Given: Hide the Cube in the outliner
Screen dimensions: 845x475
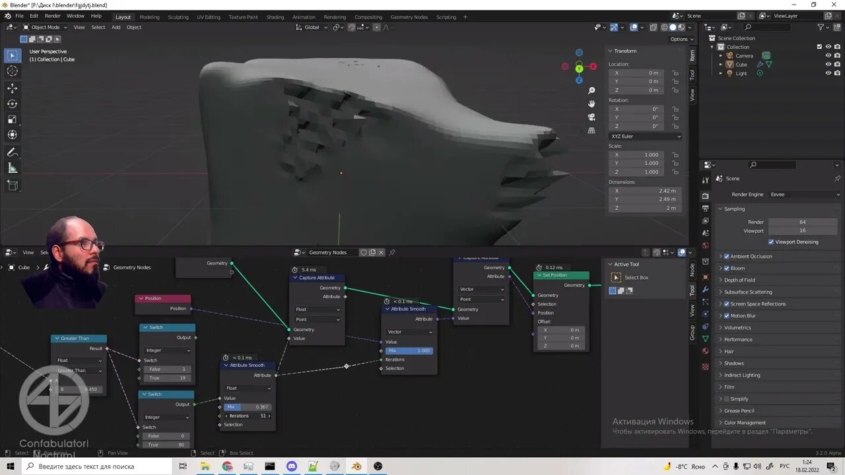Looking at the screenshot, I should [x=828, y=64].
